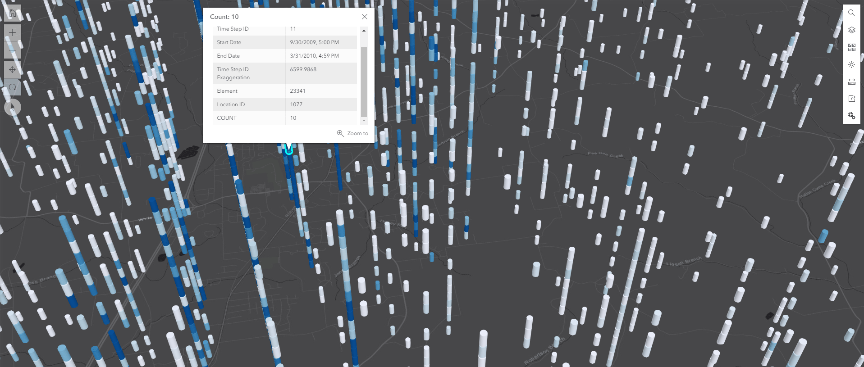Click the Location ID value 1077
The width and height of the screenshot is (864, 367).
click(296, 104)
